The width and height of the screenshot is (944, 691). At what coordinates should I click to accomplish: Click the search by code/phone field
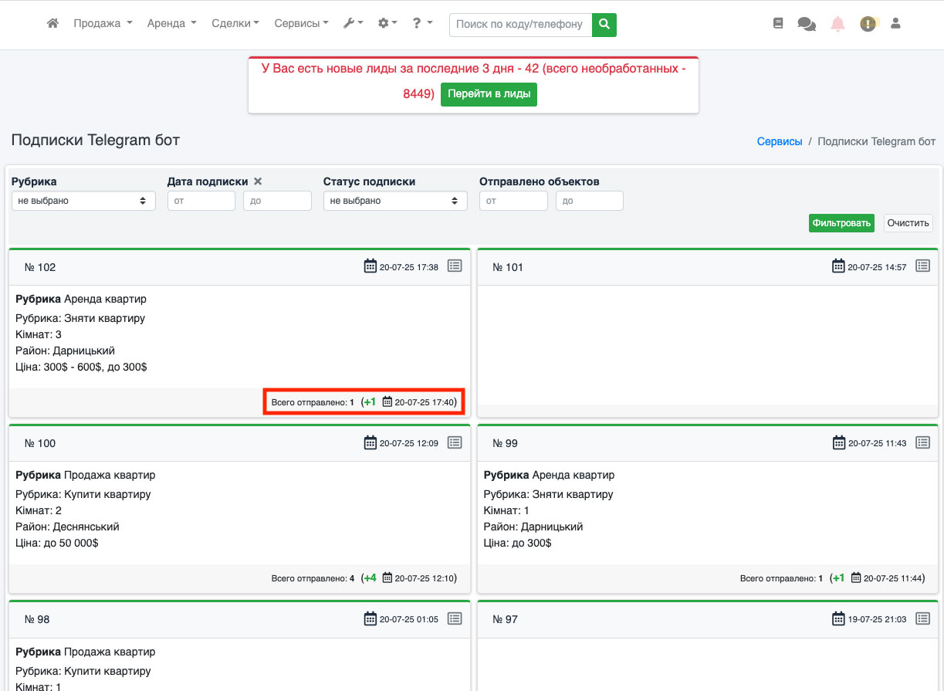pyautogui.click(x=520, y=24)
